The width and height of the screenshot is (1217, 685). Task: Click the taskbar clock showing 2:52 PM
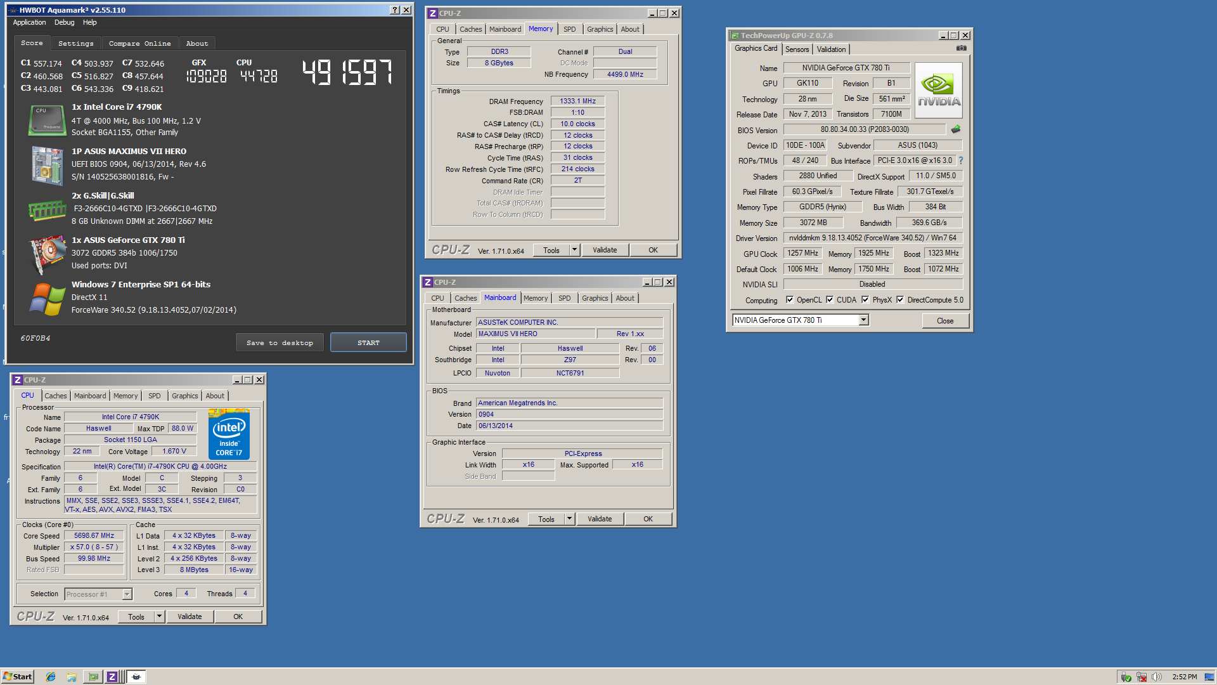[1184, 677]
